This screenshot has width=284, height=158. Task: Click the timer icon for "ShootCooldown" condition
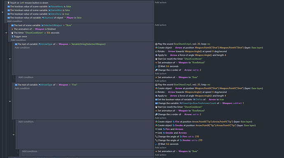coord(12,33)
